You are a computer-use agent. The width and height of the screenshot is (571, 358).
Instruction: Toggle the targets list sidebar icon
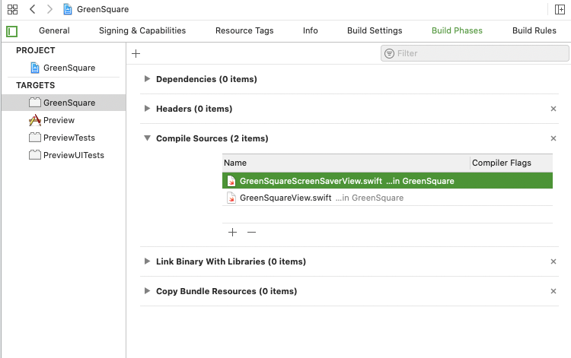coord(11,31)
